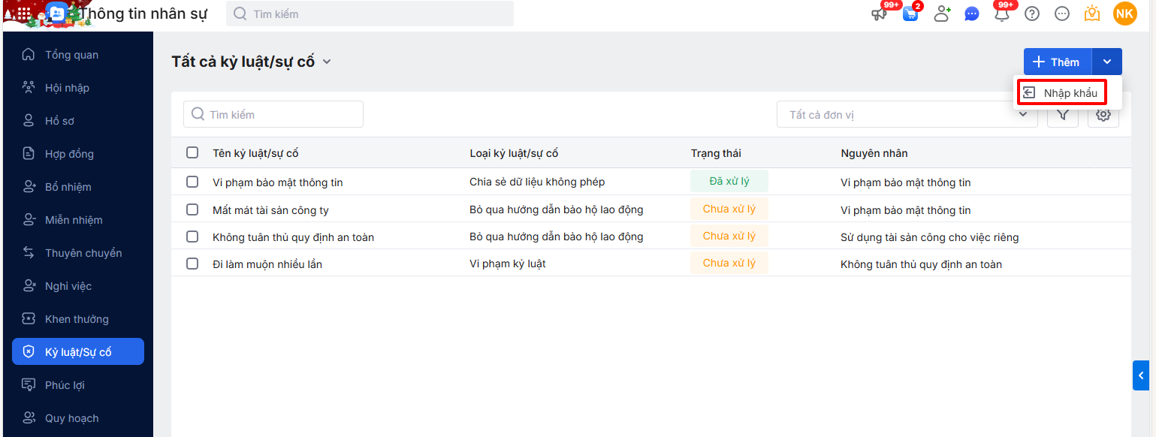Check the Mất mát tài sản công ty row
Screen dimensions: 1156x437
pyautogui.click(x=192, y=209)
